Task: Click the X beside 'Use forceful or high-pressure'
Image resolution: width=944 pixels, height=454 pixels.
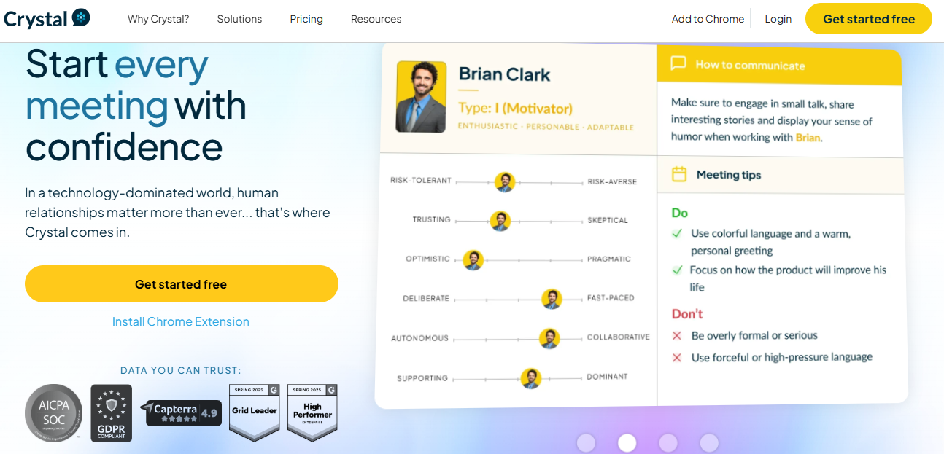Action: [677, 357]
